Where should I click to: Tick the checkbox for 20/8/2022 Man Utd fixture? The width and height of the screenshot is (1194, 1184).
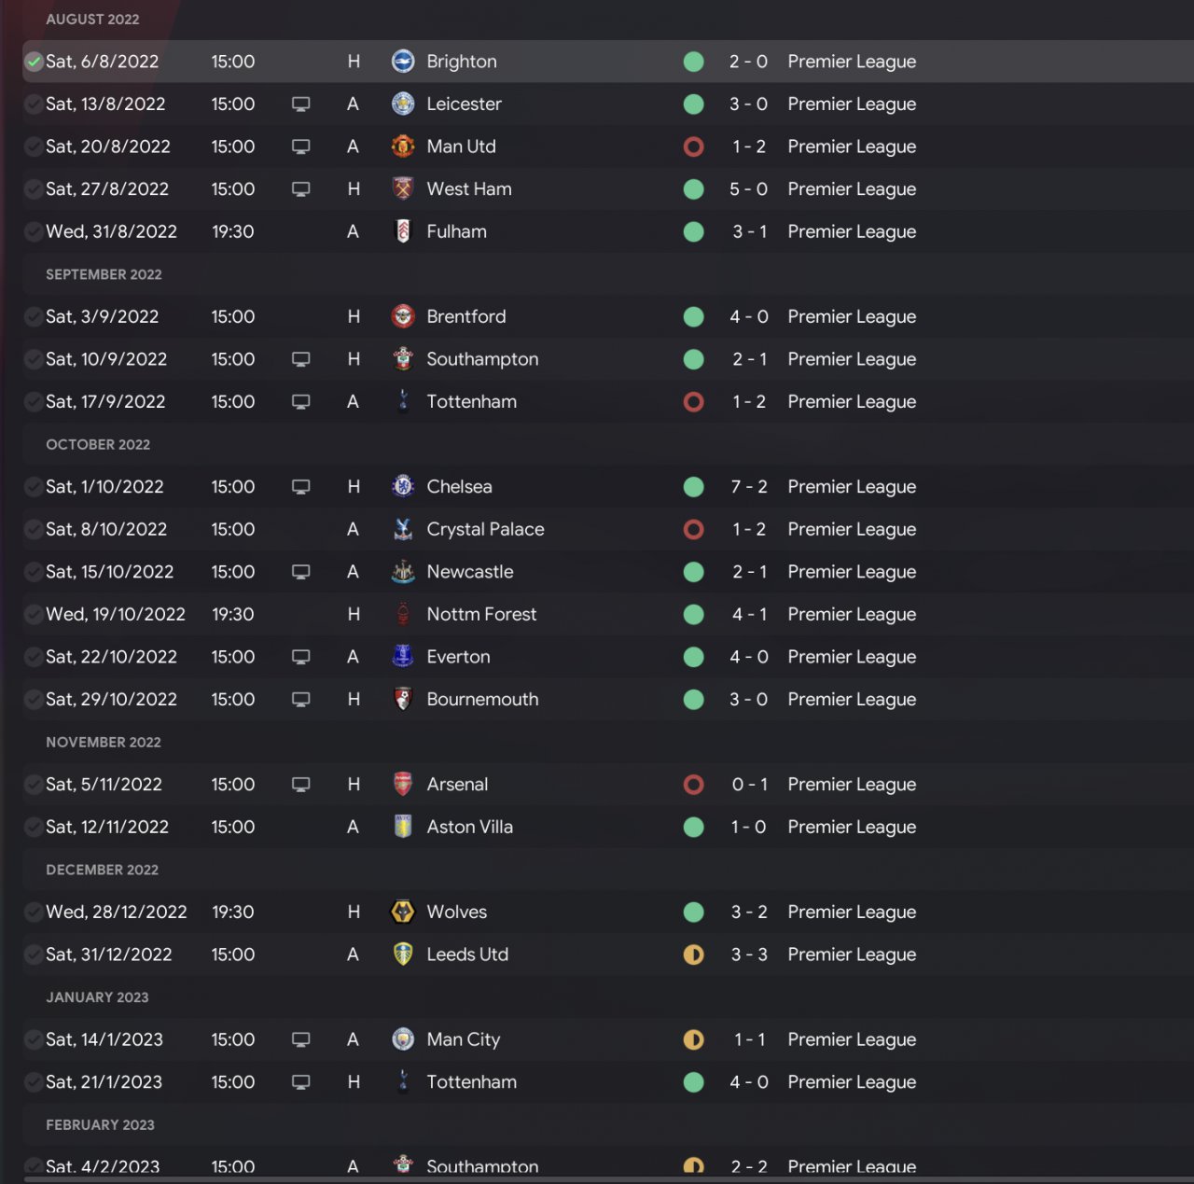coord(35,146)
